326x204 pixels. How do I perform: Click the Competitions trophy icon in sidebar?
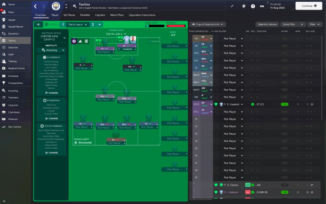coord(4,83)
